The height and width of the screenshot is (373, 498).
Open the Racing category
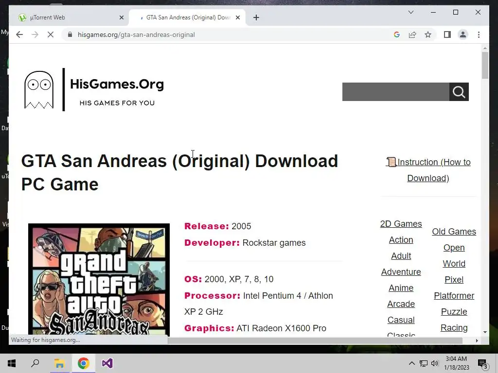click(x=454, y=328)
